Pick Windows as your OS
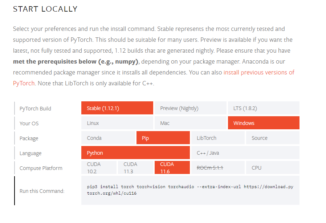Viewport: 326px width, 223px height. pos(264,123)
